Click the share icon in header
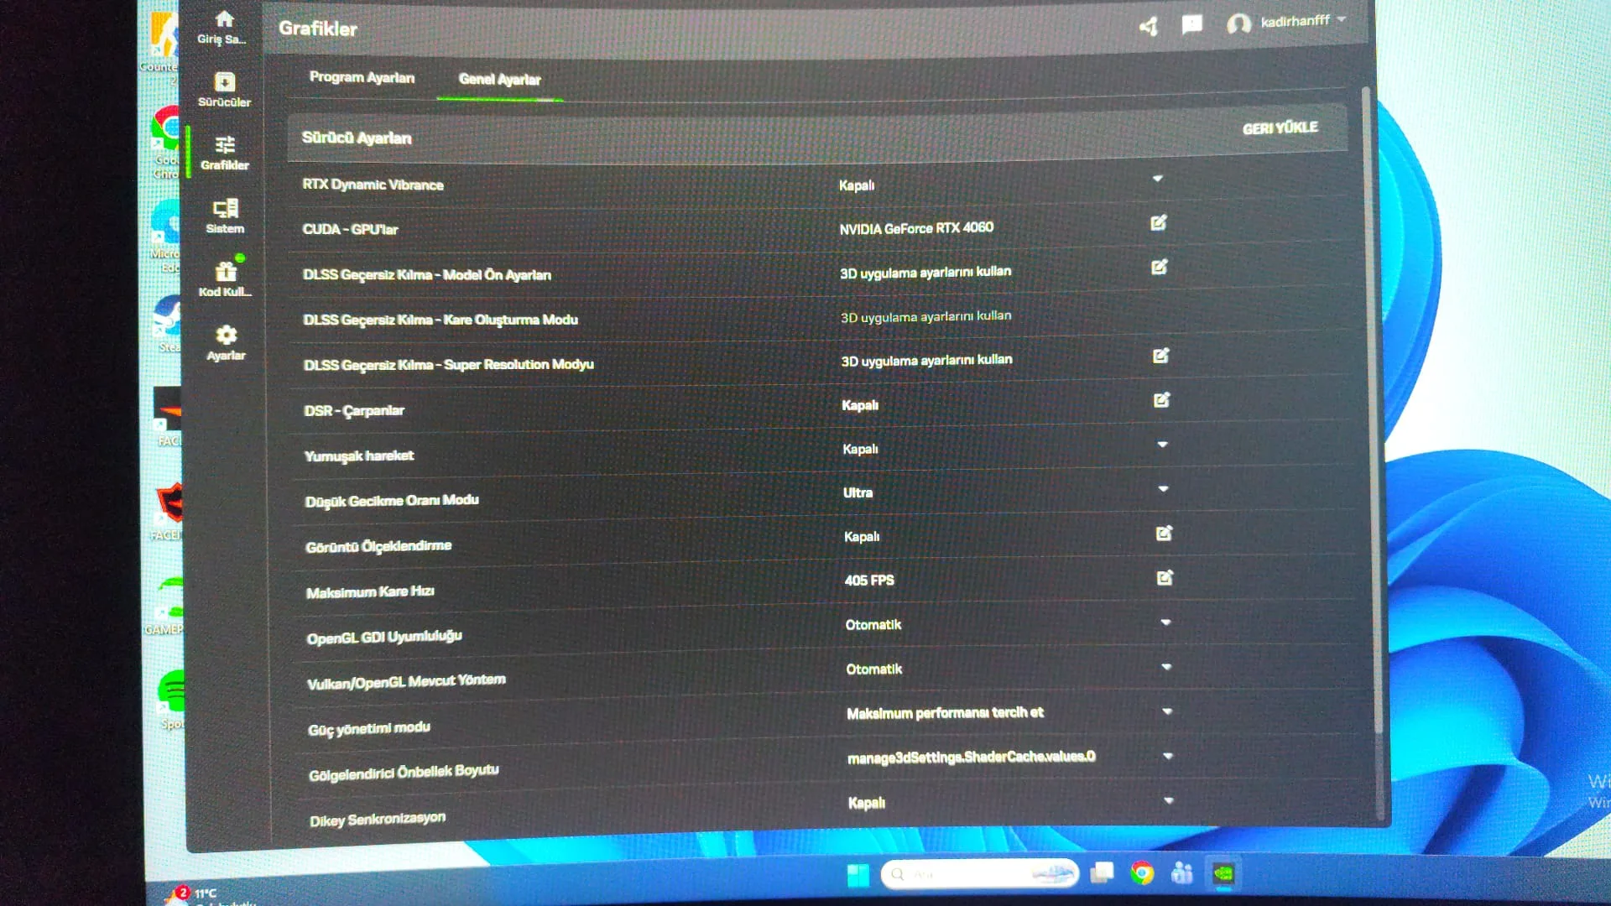The height and width of the screenshot is (906, 1611). (x=1149, y=26)
